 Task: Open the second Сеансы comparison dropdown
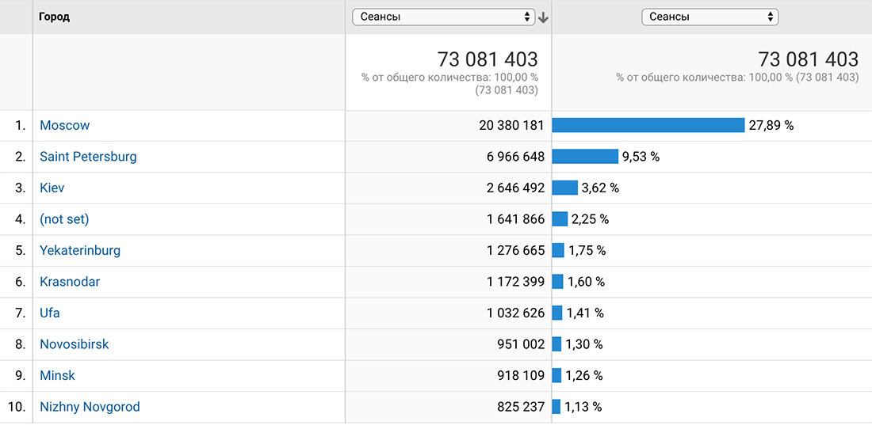pyautogui.click(x=709, y=17)
